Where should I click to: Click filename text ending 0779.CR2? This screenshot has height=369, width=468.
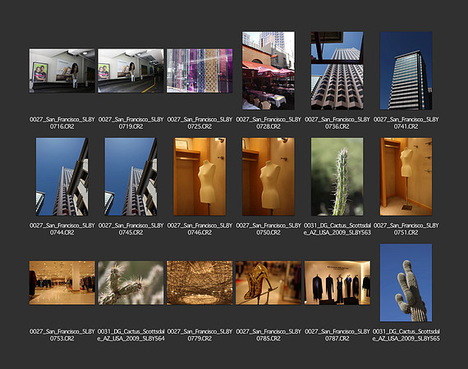[x=200, y=335]
